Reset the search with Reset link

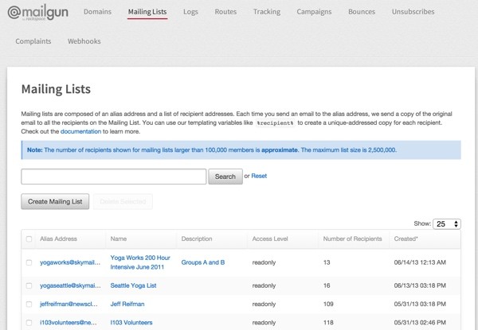pos(259,176)
